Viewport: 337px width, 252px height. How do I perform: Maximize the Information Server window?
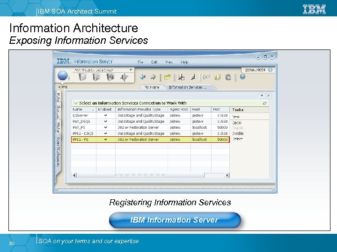click(265, 56)
